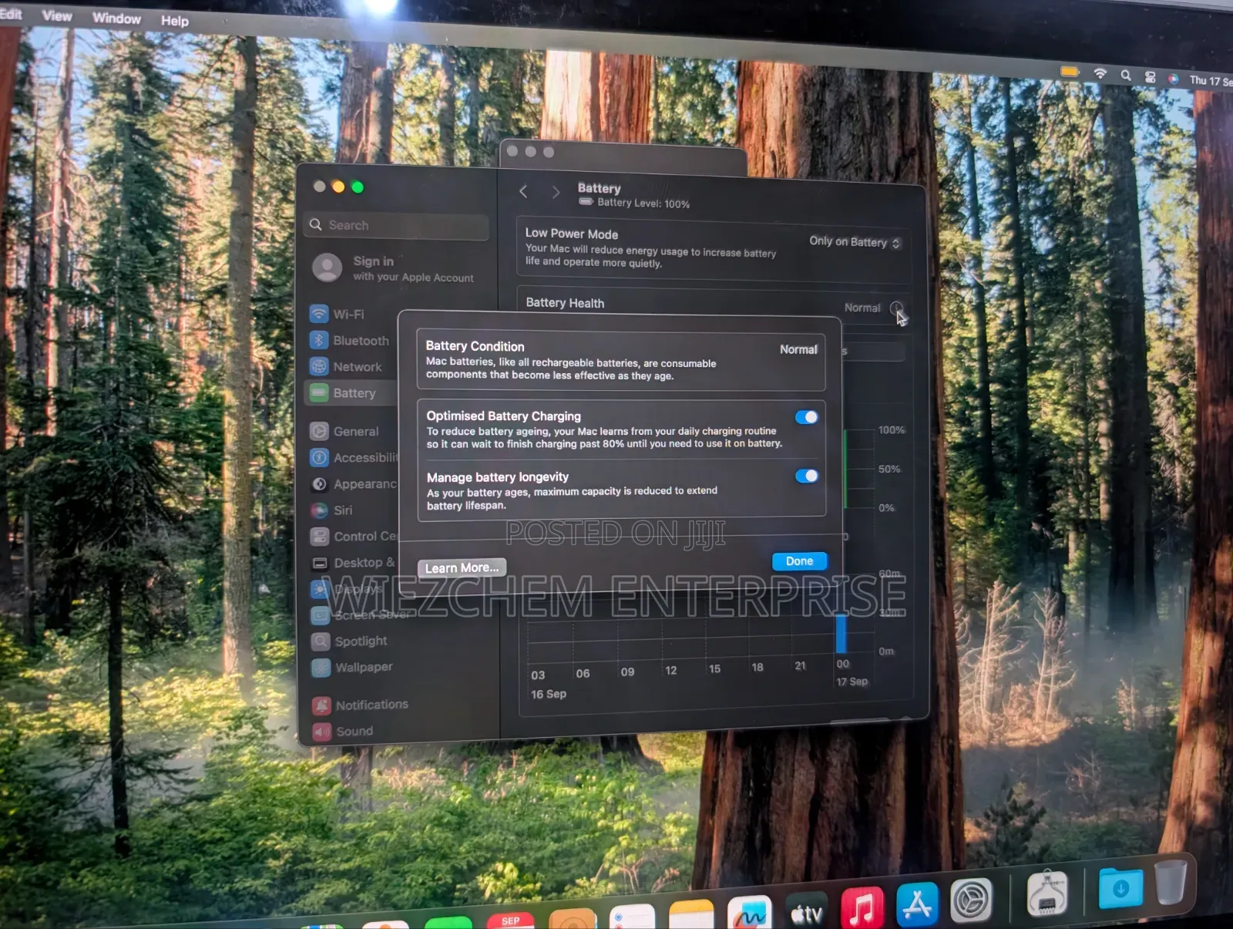Open the Trash in the Dock
The width and height of the screenshot is (1233, 929).
pos(1171,883)
